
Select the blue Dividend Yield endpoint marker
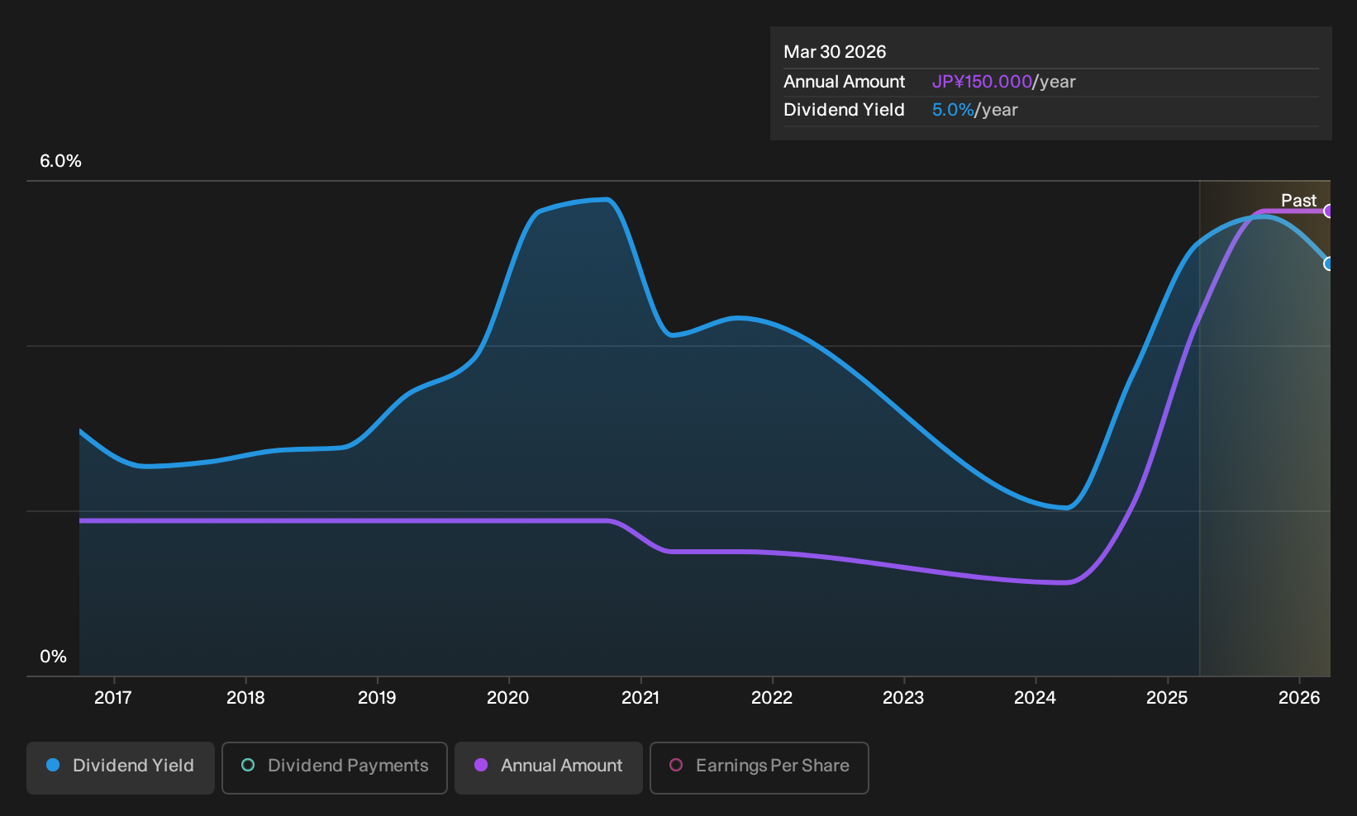pos(1328,264)
